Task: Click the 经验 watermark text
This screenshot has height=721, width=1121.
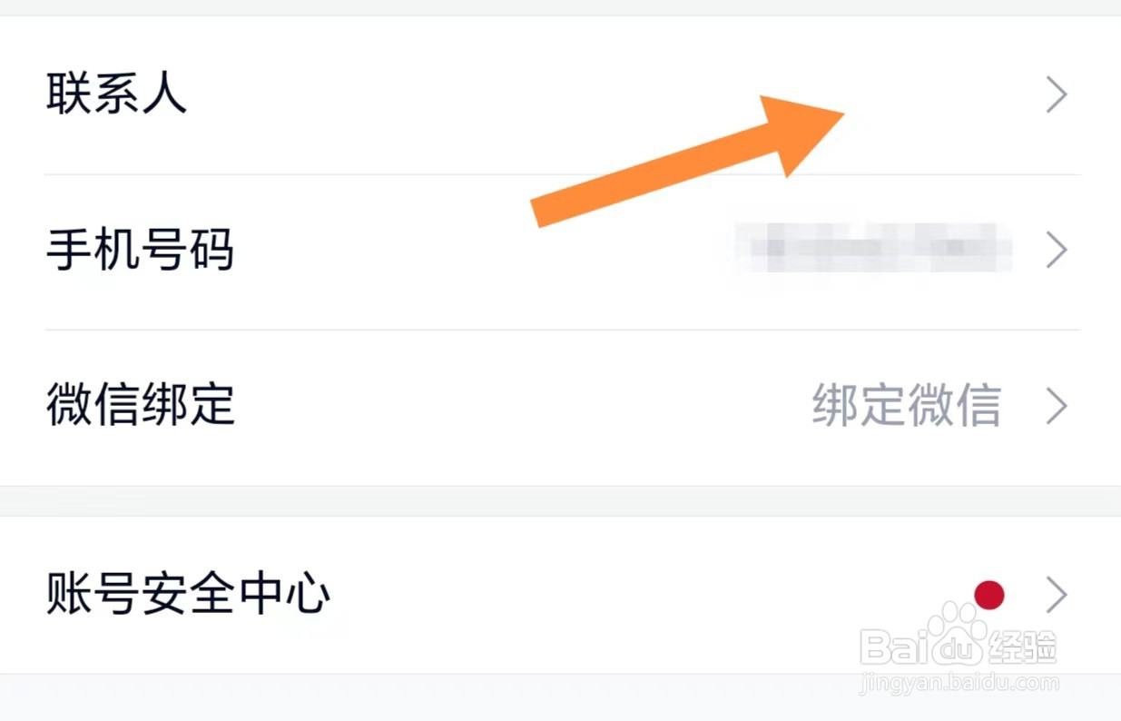Action: pos(1023,647)
